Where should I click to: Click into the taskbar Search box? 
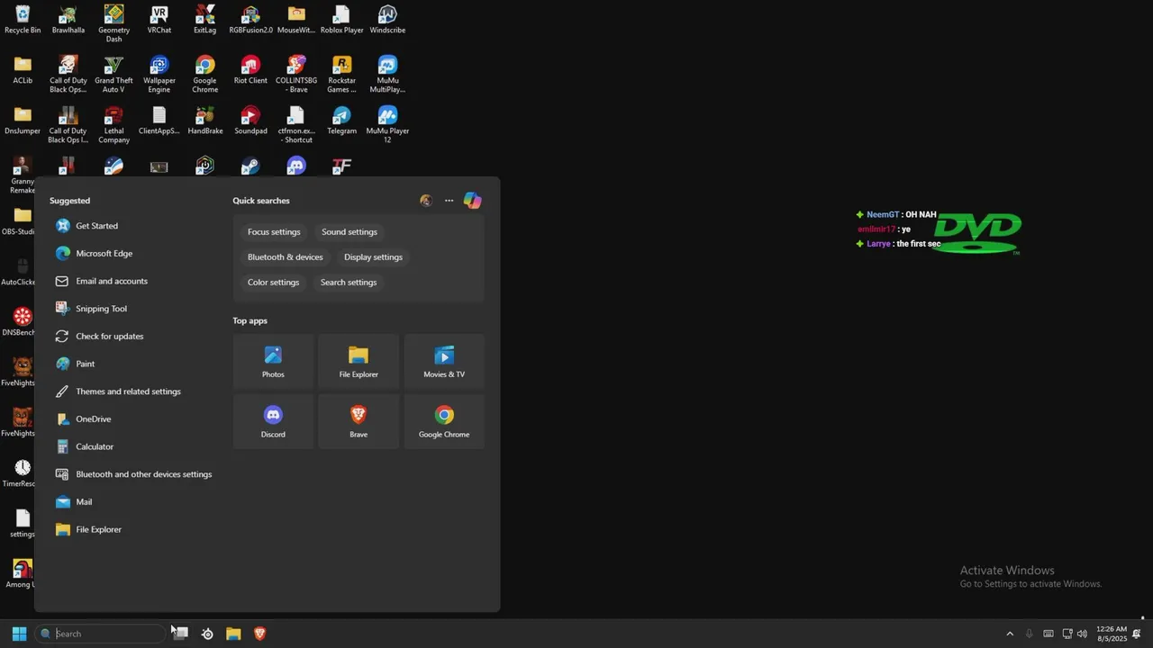click(102, 634)
